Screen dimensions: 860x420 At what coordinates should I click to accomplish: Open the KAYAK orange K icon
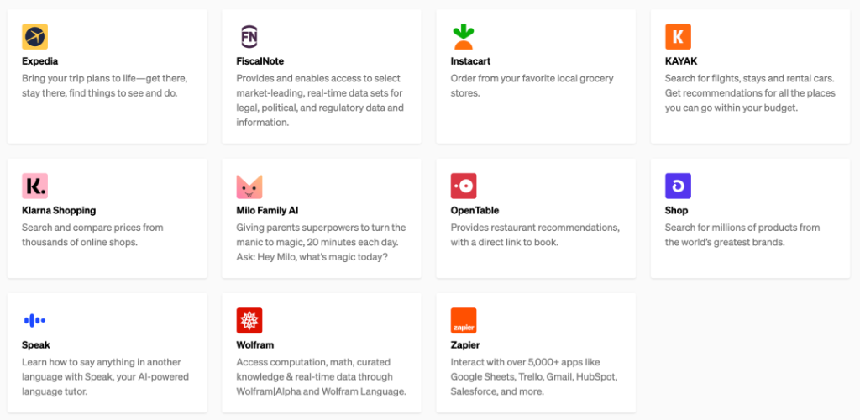(678, 37)
